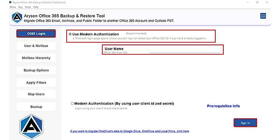Click the "(Recommended)" label text
280x140 pixels.
(x=136, y=33)
